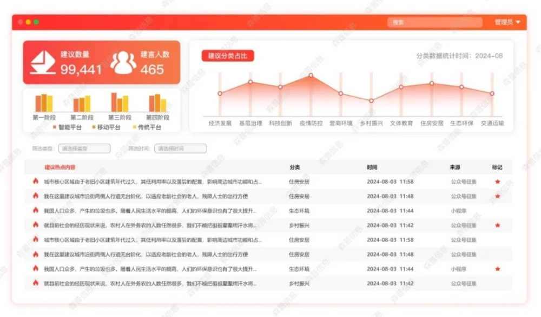Click the 搜索 search field
This screenshot has height=317, width=541.
[434, 23]
